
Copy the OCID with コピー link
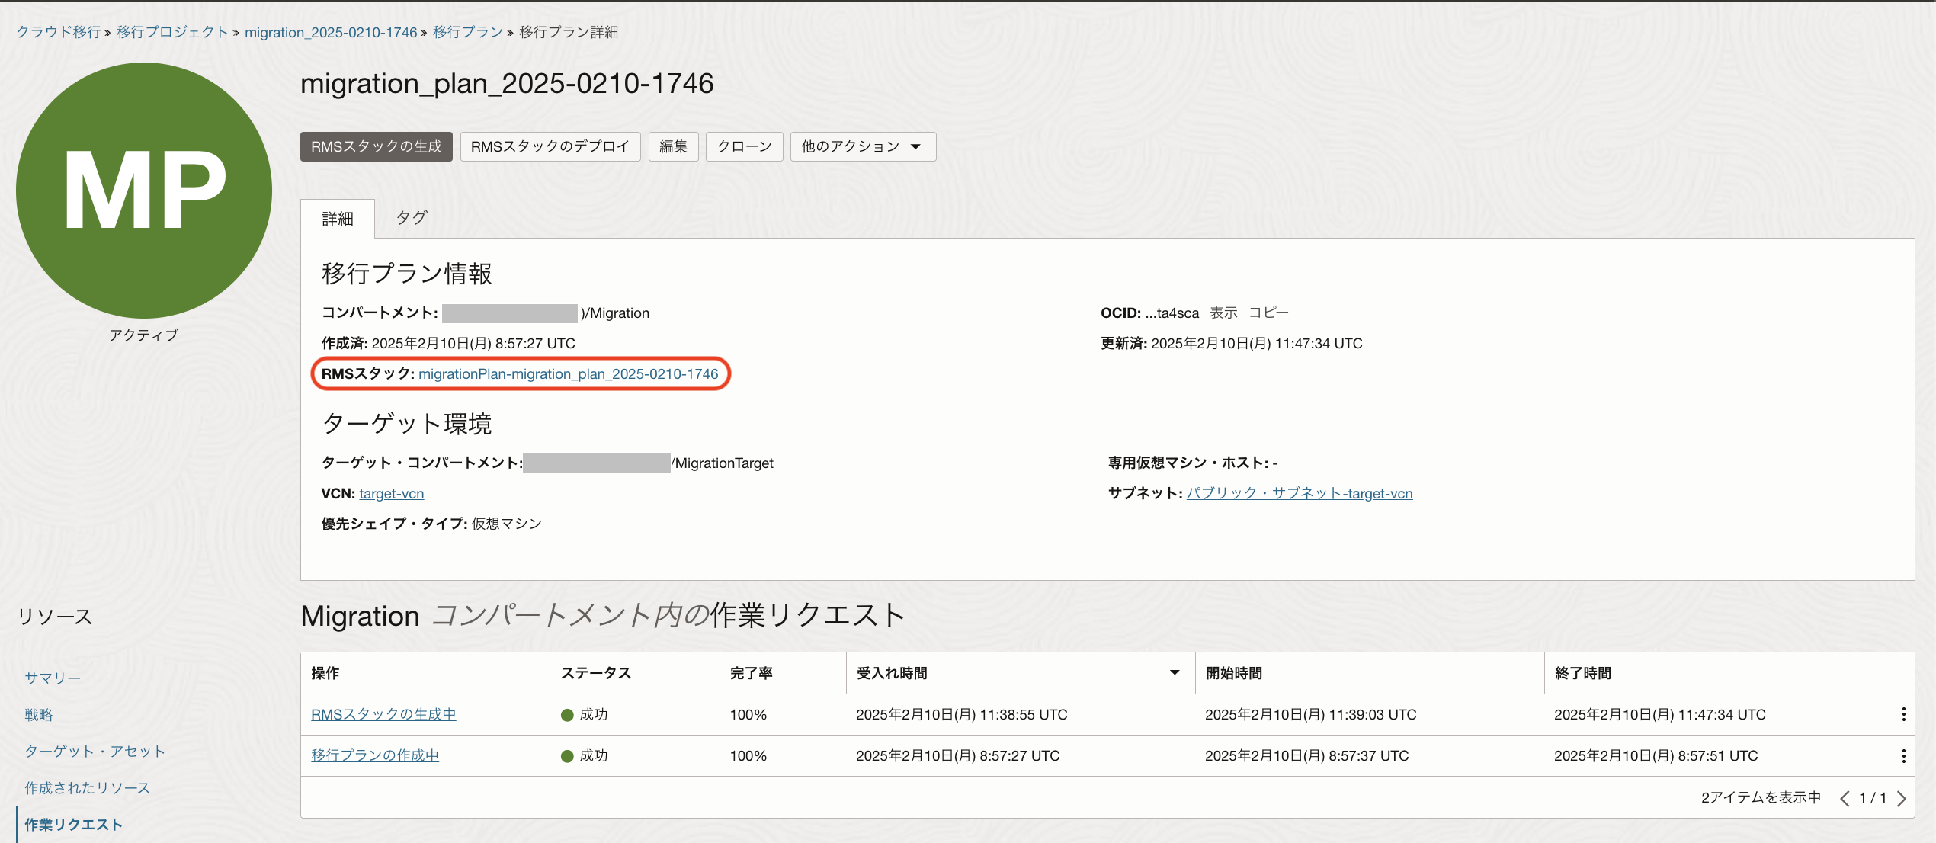tap(1268, 313)
